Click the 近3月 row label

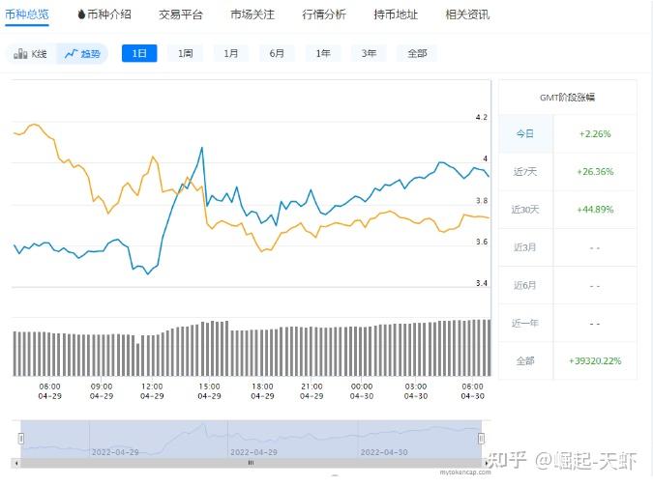(524, 247)
